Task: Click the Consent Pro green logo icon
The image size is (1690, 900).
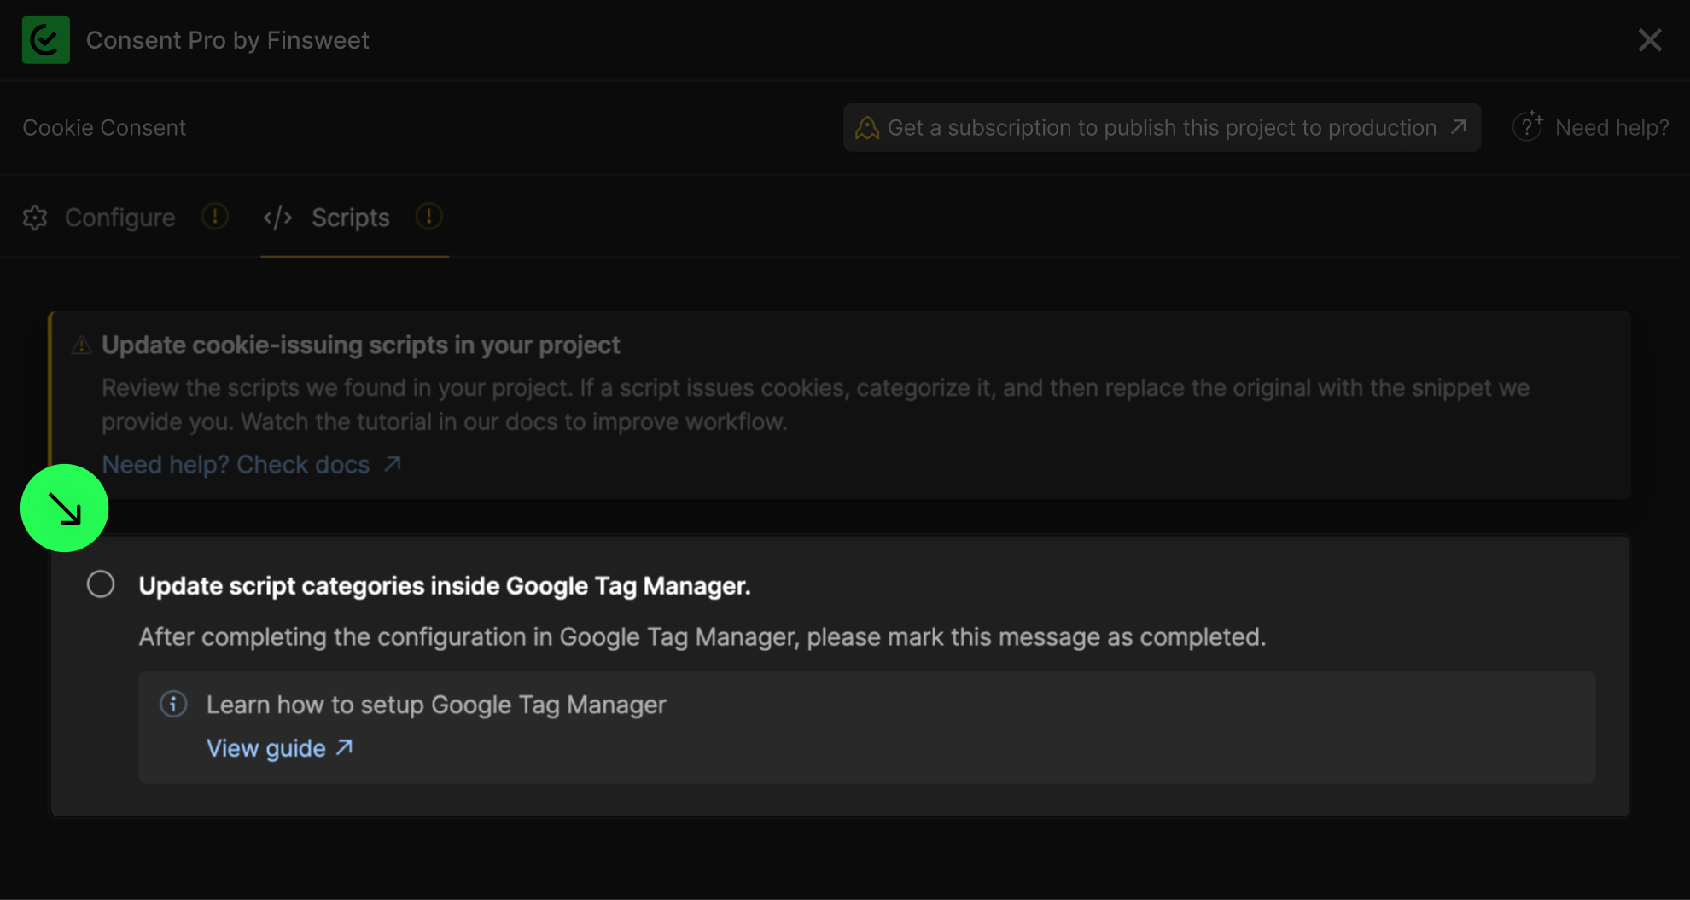Action: pyautogui.click(x=45, y=40)
